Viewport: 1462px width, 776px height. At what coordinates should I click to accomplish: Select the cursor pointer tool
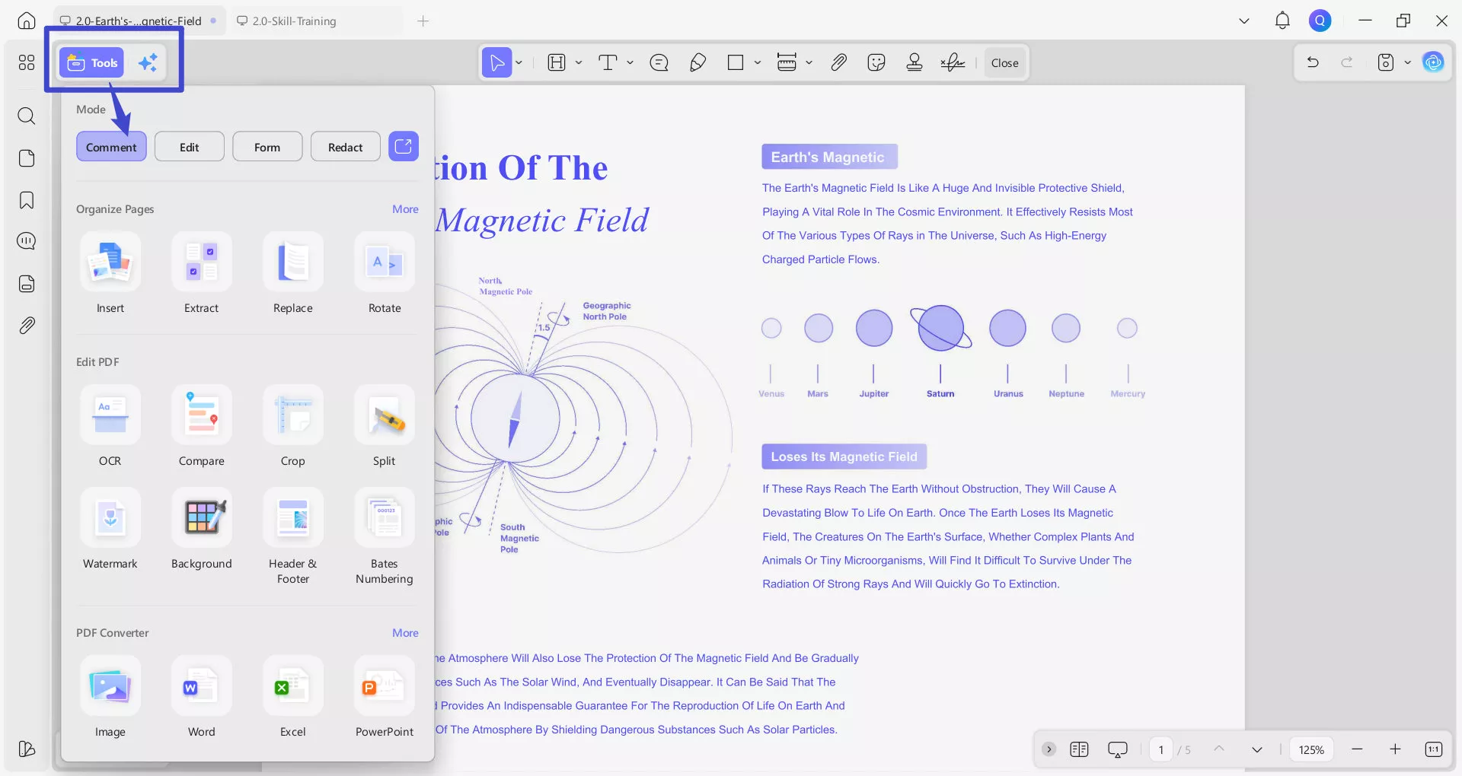coord(496,62)
